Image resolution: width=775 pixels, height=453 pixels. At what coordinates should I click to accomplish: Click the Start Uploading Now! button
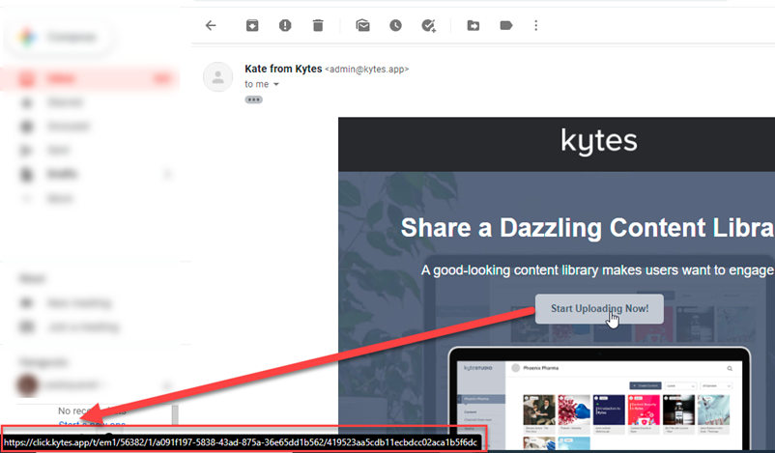tap(599, 309)
